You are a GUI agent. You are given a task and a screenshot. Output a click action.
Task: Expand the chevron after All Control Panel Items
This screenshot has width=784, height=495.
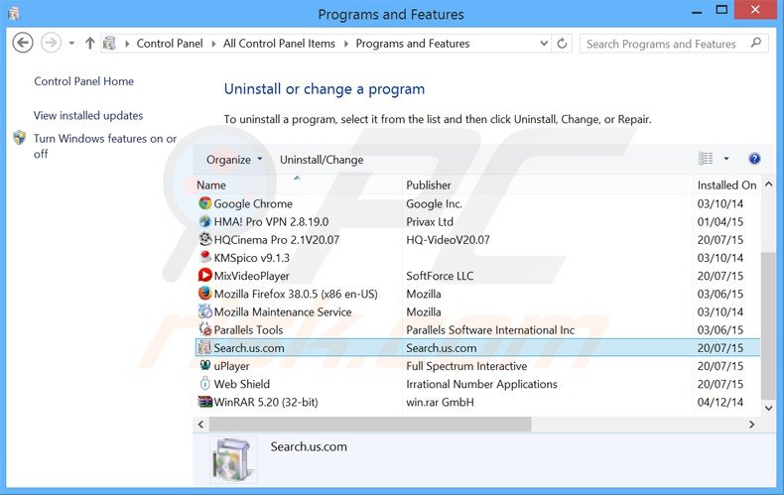[345, 44]
